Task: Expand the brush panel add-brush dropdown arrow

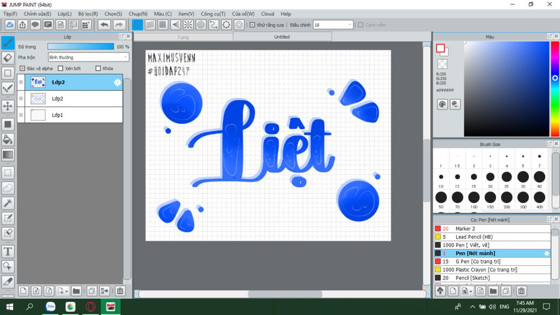Action: pos(471,291)
